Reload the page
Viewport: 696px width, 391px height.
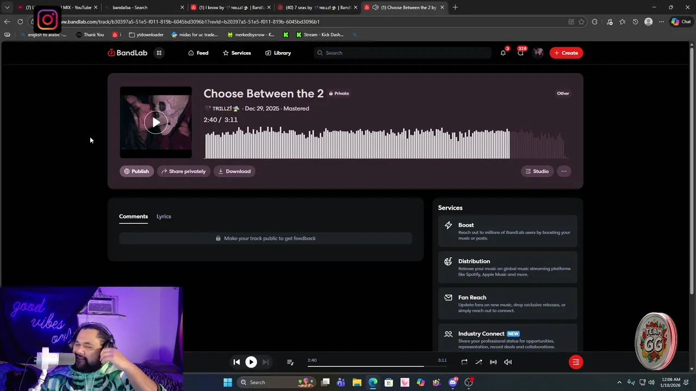20,22
